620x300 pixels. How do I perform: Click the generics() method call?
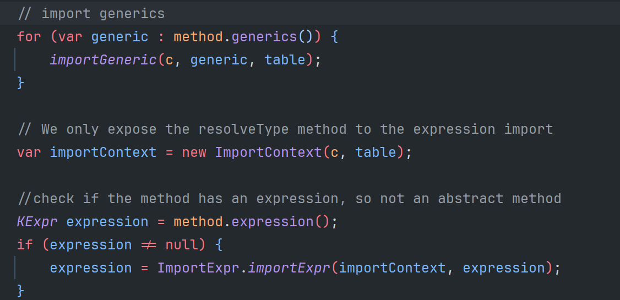click(x=264, y=37)
